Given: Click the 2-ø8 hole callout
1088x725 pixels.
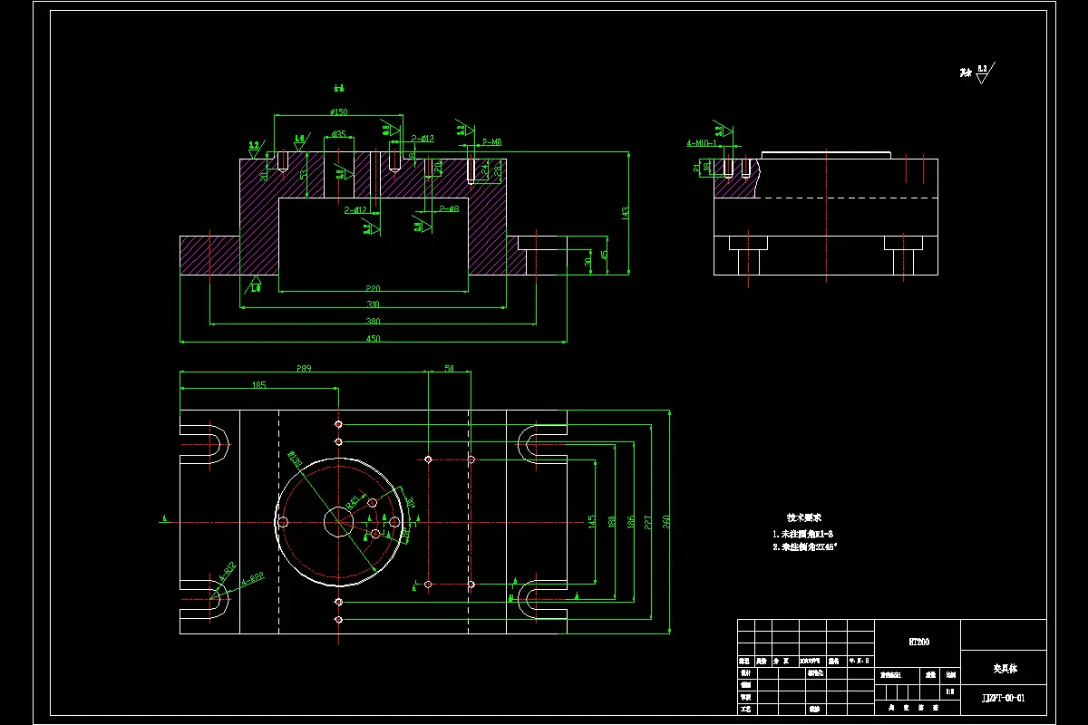Looking at the screenshot, I should tap(449, 208).
